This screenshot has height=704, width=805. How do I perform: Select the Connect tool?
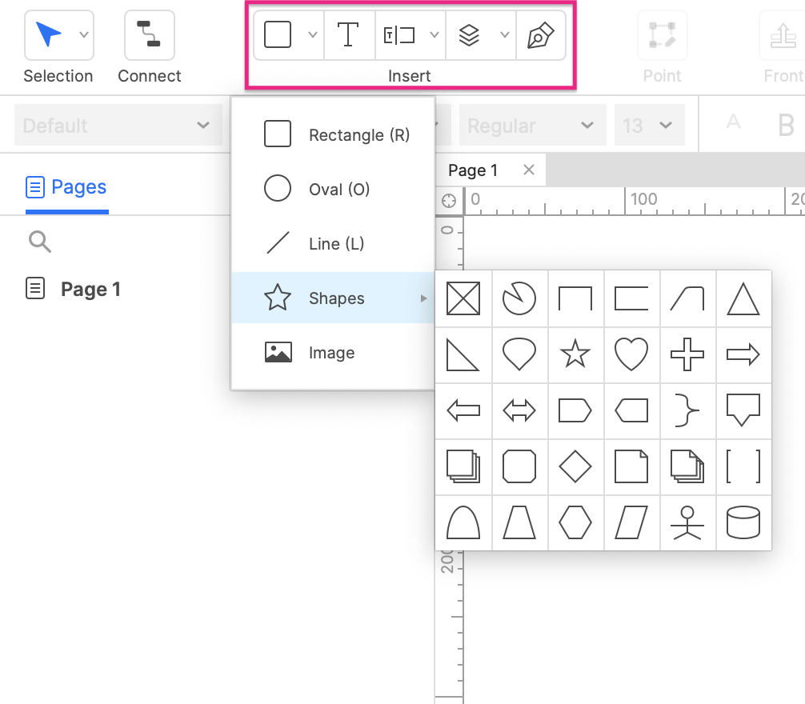[149, 35]
